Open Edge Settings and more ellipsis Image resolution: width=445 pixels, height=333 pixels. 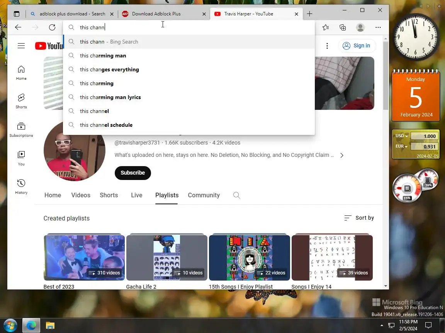tap(378, 27)
